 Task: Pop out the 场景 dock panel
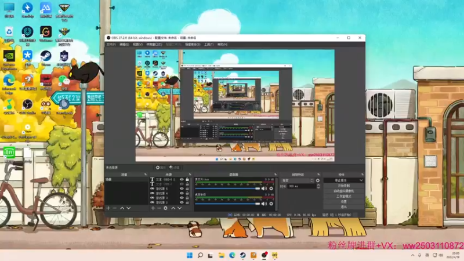point(146,175)
